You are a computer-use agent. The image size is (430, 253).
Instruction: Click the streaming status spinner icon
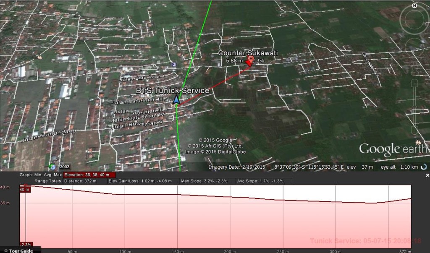tap(424, 167)
